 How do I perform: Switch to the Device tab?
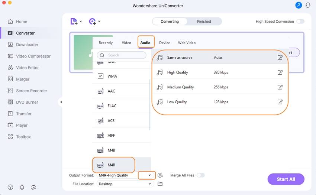coord(165,43)
